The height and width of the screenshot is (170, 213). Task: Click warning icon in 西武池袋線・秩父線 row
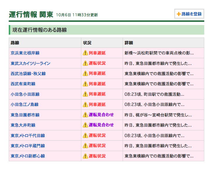(x=85, y=74)
